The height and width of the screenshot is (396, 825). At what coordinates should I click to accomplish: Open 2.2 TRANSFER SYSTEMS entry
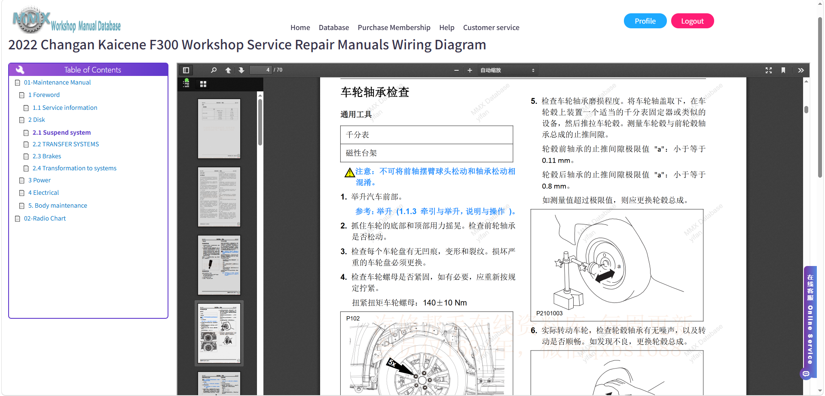pyautogui.click(x=66, y=144)
